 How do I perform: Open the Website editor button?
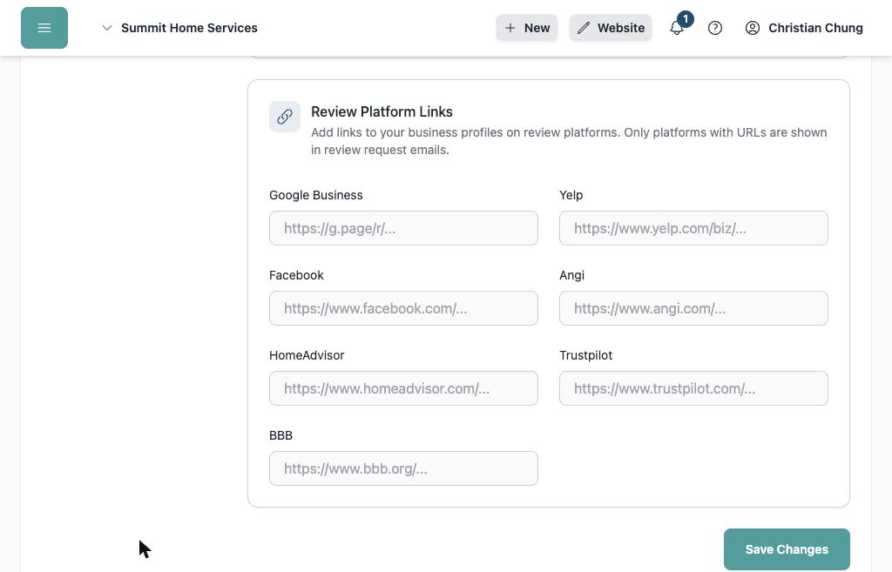pos(611,28)
